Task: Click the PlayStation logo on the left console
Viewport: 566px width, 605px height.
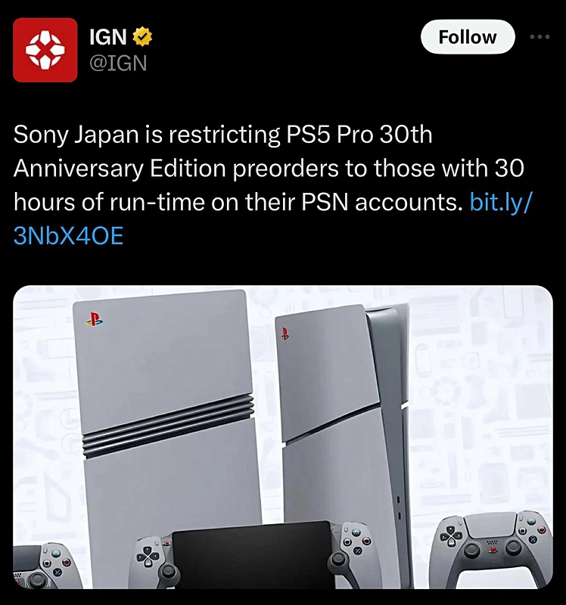Action: (x=95, y=319)
